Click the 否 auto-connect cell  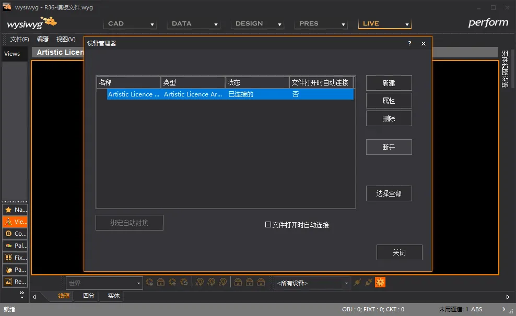[296, 94]
